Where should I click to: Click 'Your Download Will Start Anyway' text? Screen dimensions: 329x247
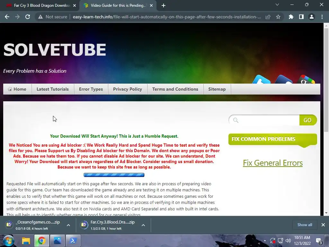pos(114,136)
